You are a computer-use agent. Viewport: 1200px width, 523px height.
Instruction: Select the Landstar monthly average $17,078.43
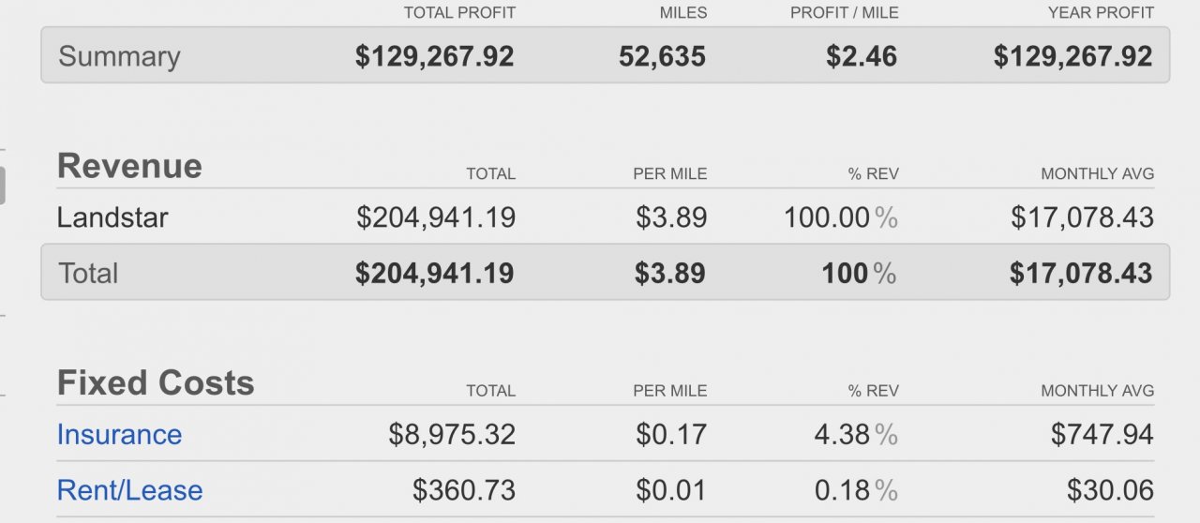click(1082, 217)
